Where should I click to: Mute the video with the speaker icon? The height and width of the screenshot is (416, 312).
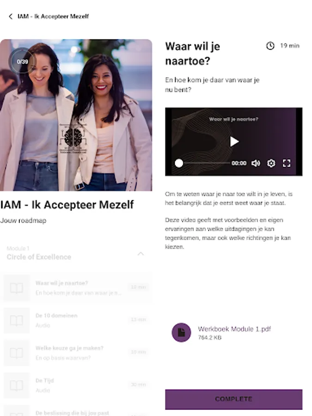click(256, 163)
